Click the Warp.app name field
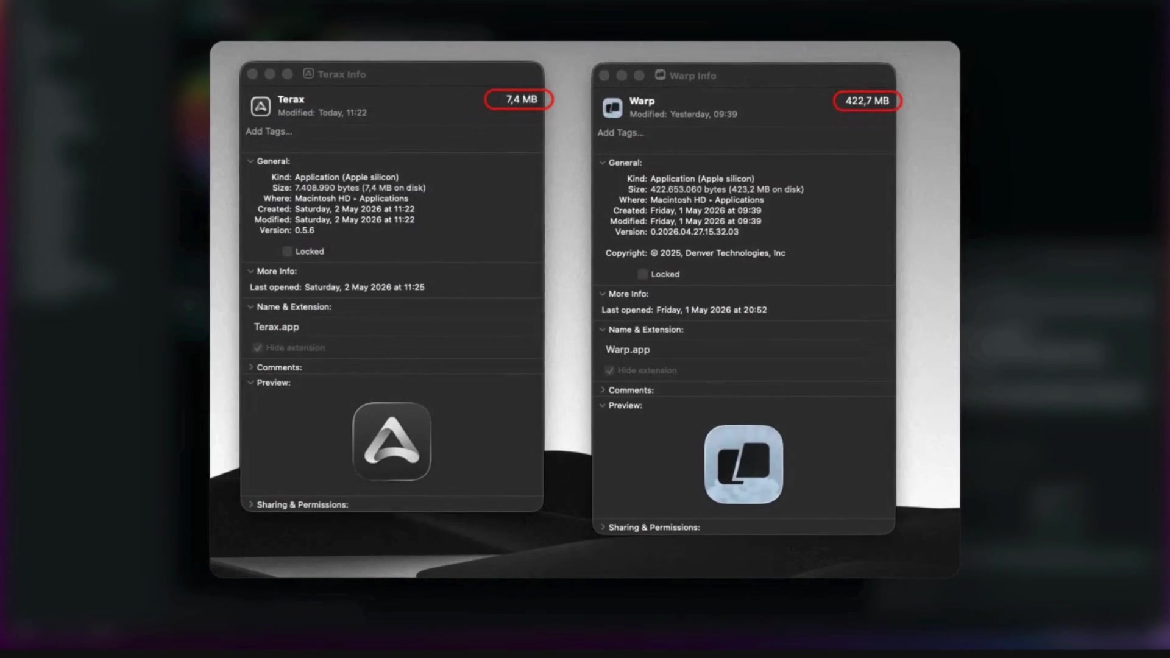The image size is (1170, 658). 743,350
